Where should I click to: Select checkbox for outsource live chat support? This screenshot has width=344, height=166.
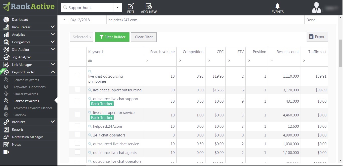78,101
